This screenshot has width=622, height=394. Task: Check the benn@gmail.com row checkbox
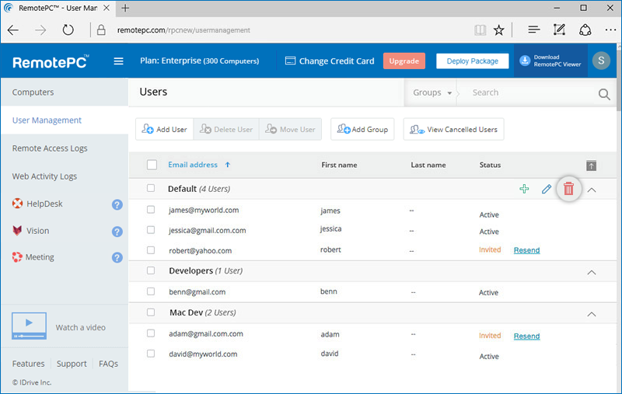[x=151, y=291]
